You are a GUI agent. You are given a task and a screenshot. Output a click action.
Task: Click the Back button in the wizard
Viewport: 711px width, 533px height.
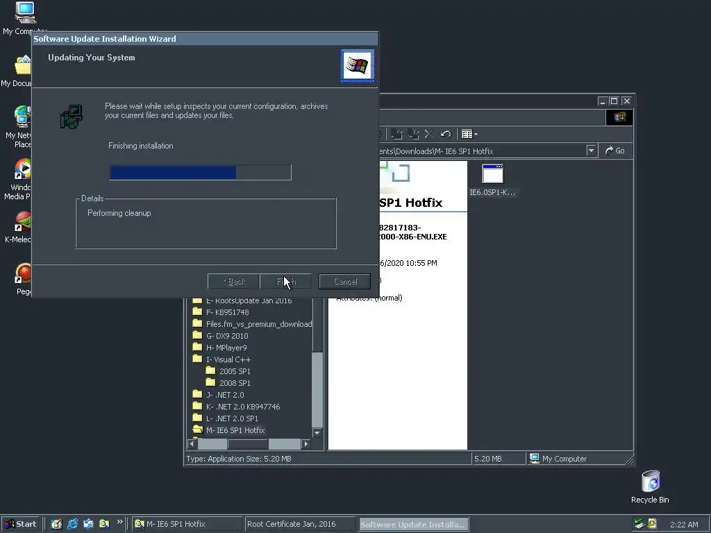tap(233, 282)
